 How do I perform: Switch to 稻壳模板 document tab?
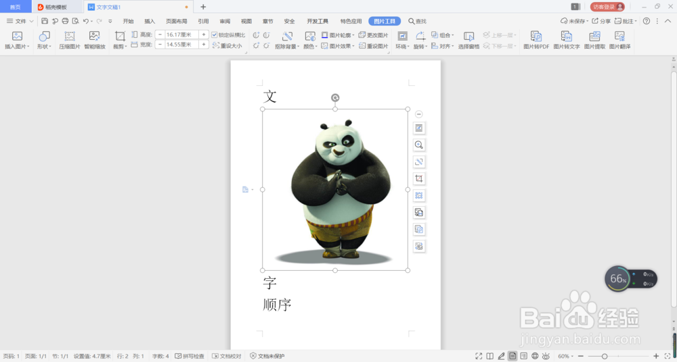click(57, 7)
